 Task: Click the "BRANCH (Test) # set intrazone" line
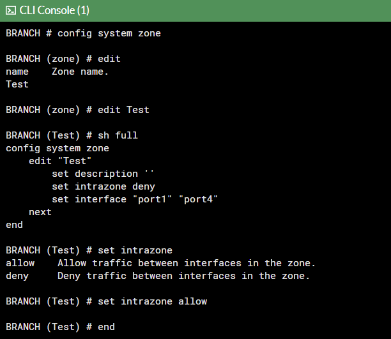pyautogui.click(x=89, y=250)
